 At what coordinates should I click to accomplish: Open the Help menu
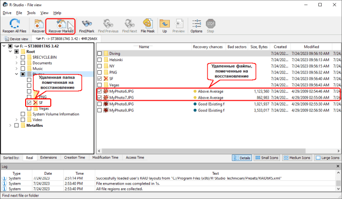point(57,13)
